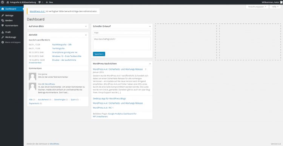Open news headline WordPress 4.4.1 Sicherheits- und Wartungs Release
This screenshot has width=283, height=146.
coord(118,69)
